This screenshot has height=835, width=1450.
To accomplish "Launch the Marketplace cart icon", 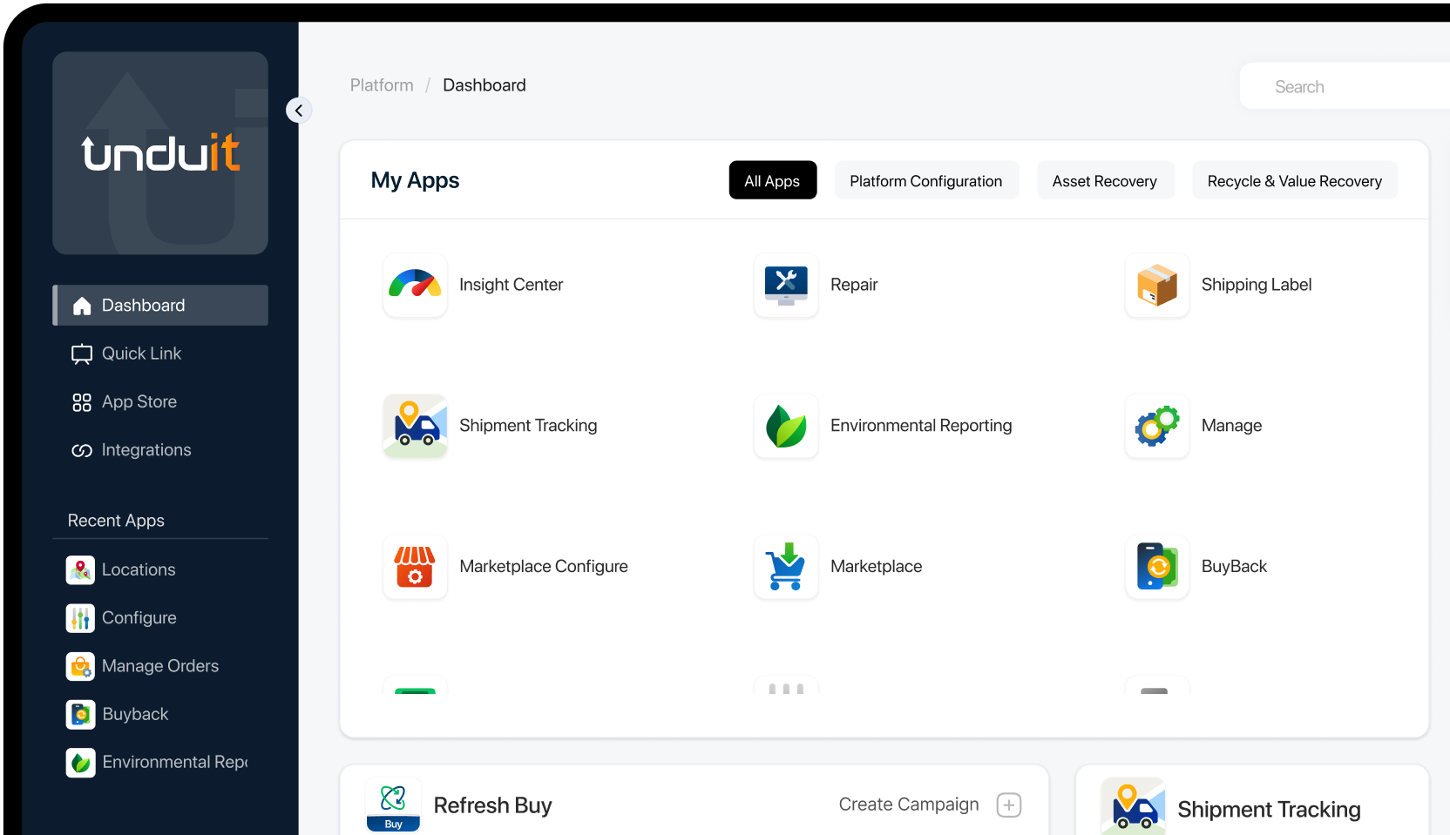I will point(786,567).
